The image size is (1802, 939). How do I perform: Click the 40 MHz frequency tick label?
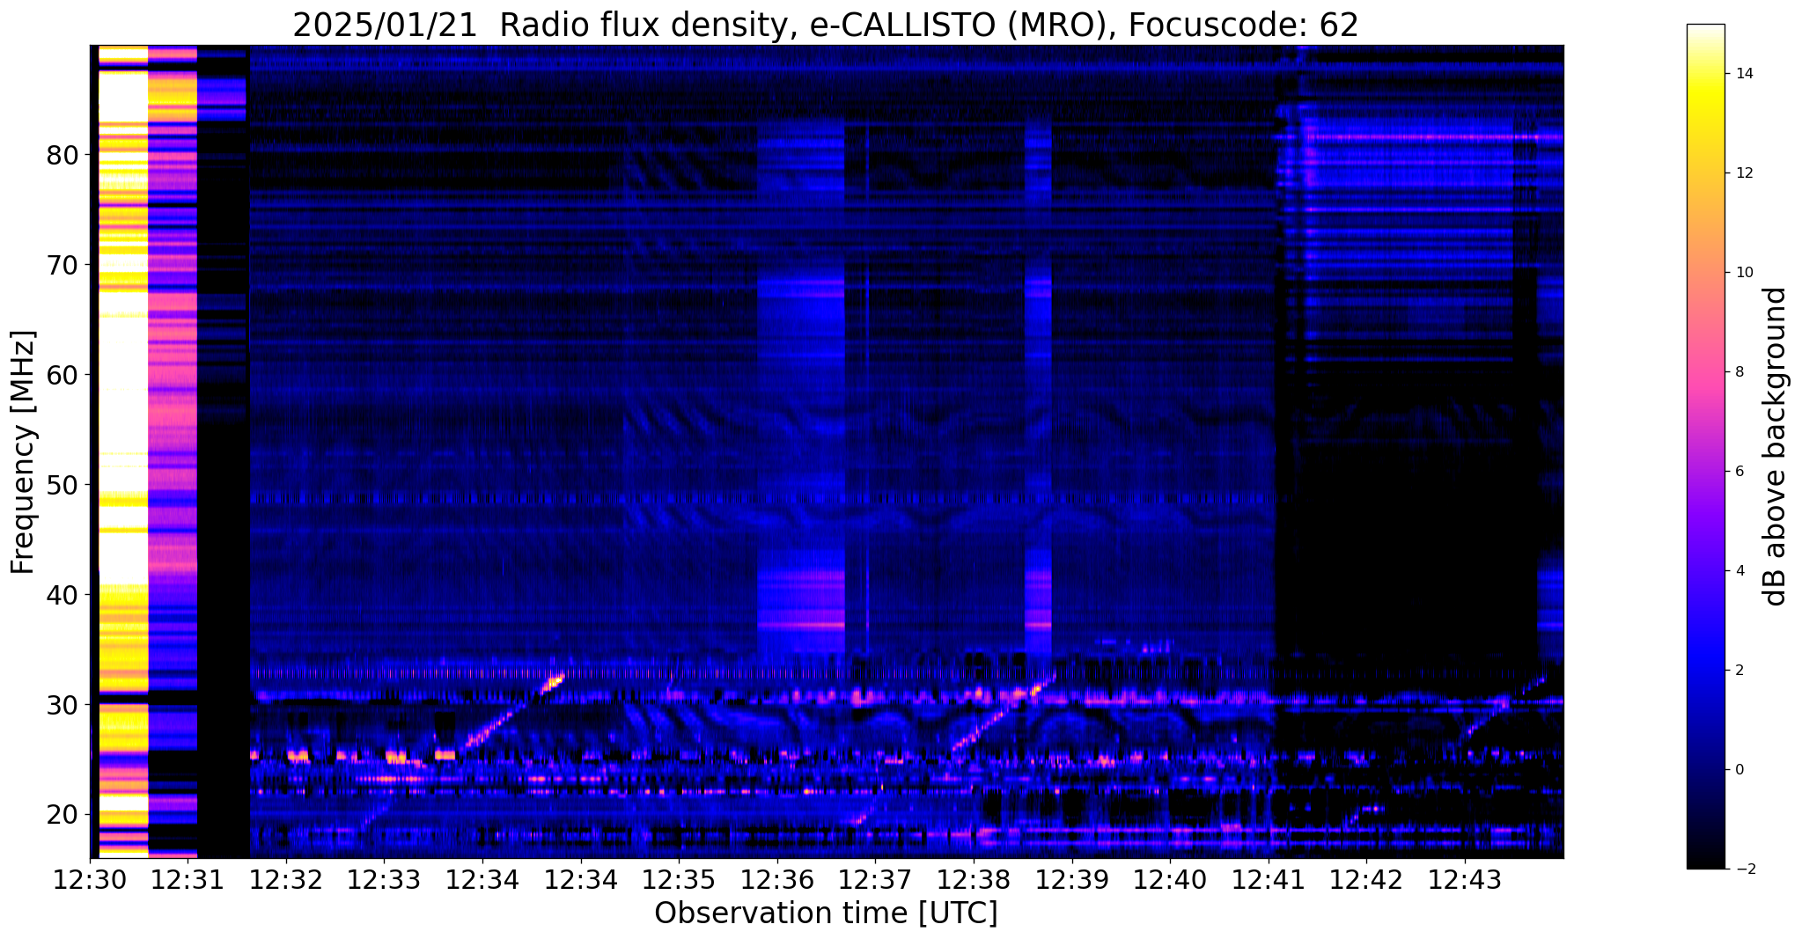pyautogui.click(x=62, y=595)
